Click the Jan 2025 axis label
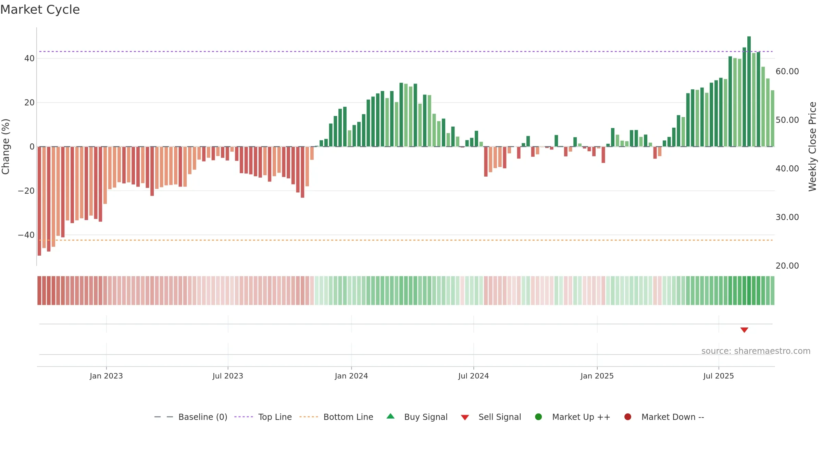The height and width of the screenshot is (462, 822). 597,376
